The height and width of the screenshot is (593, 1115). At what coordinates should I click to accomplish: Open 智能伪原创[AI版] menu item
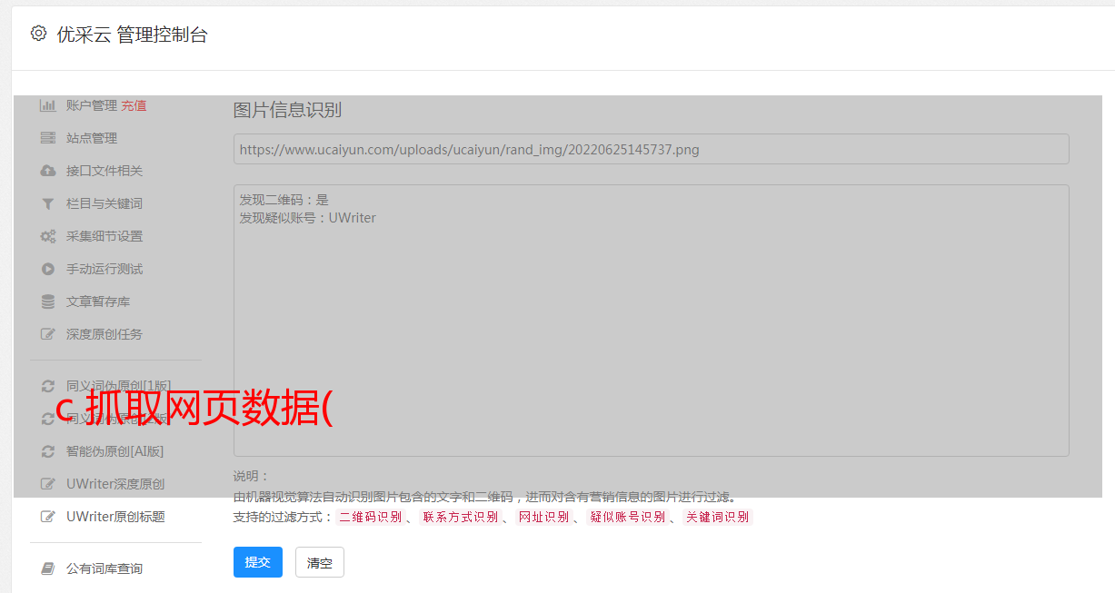pos(115,451)
